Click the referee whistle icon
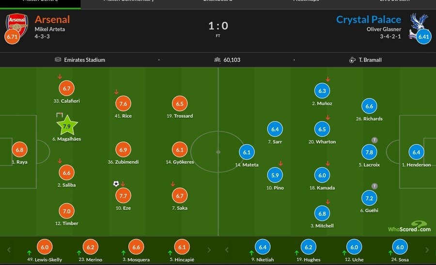 (352, 60)
